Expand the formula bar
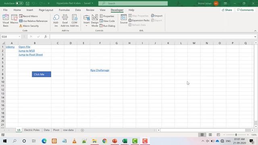Viewport: 258px width, 145px height. click(255, 37)
